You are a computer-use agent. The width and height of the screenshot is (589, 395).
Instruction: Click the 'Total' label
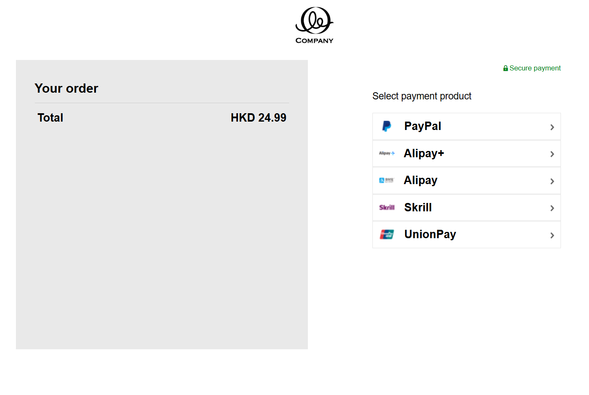(50, 118)
